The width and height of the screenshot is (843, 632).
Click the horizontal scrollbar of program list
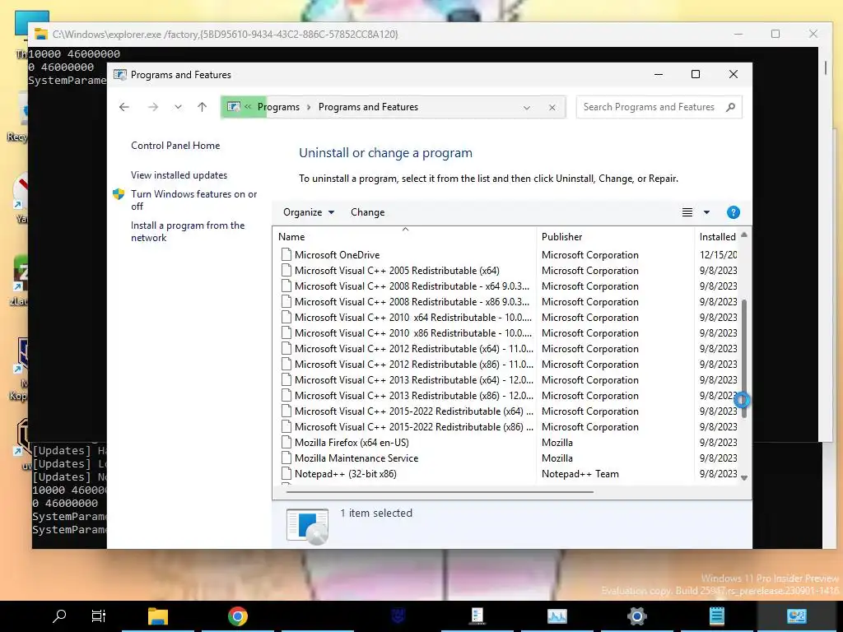click(440, 491)
